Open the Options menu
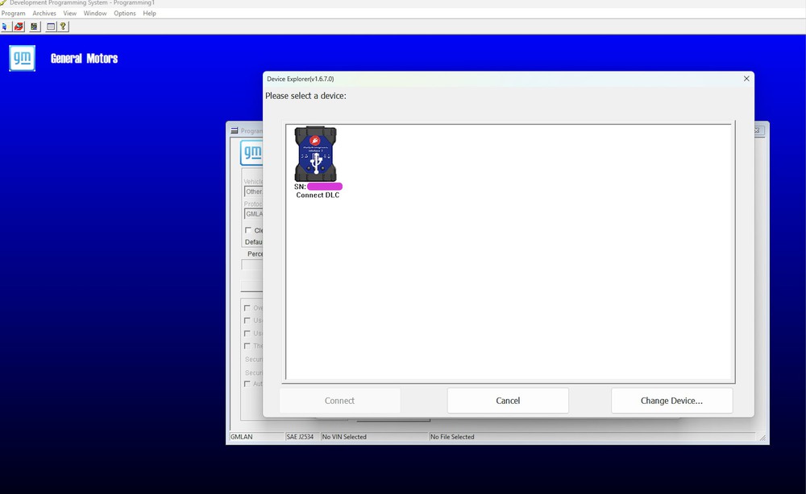The height and width of the screenshot is (494, 806). pos(125,14)
